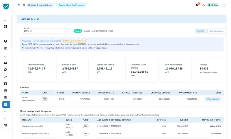Screen dimensions: 231x139
Task: Open search with the magnifier icon
Action: [x=24, y=5]
